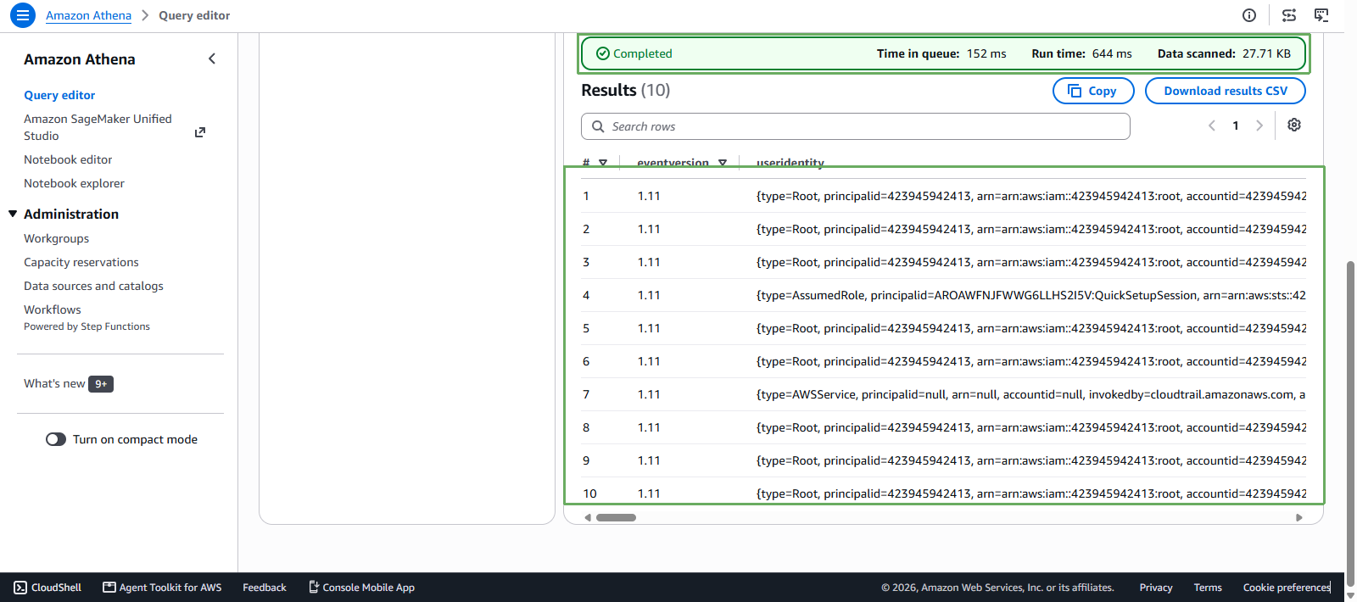Open results table preferences gear icon

click(1294, 125)
